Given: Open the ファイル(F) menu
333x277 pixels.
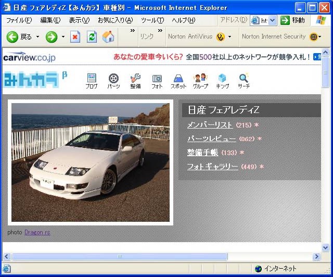Looking at the screenshot, I should [x=19, y=20].
